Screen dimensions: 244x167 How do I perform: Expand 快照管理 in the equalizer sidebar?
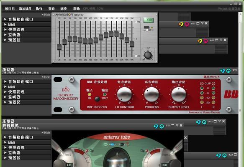click(x=26, y=30)
